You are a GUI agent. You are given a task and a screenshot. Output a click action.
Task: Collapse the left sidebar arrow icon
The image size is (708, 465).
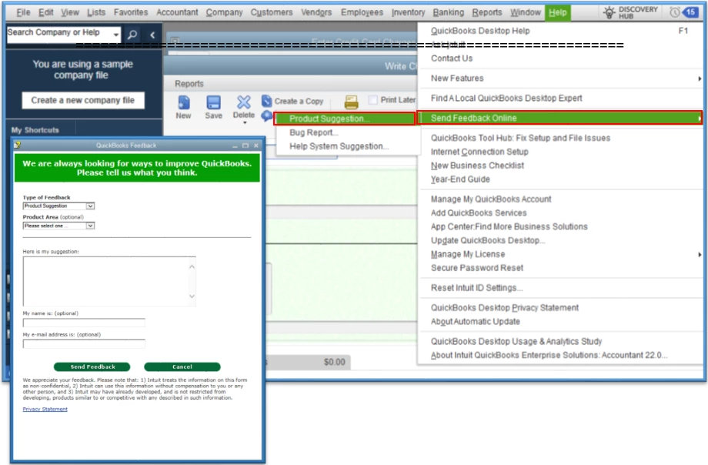152,35
